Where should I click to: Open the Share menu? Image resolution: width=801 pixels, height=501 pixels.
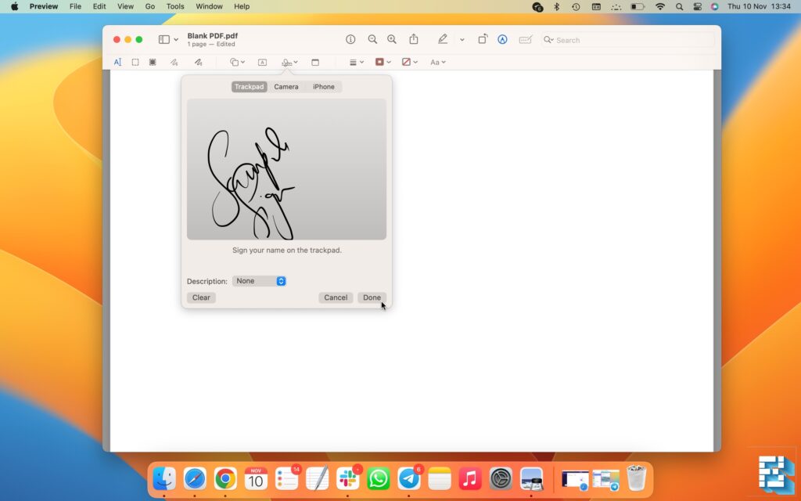tap(414, 39)
